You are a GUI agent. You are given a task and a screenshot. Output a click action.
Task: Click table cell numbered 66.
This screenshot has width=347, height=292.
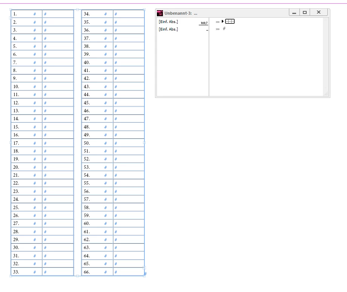coord(97,272)
